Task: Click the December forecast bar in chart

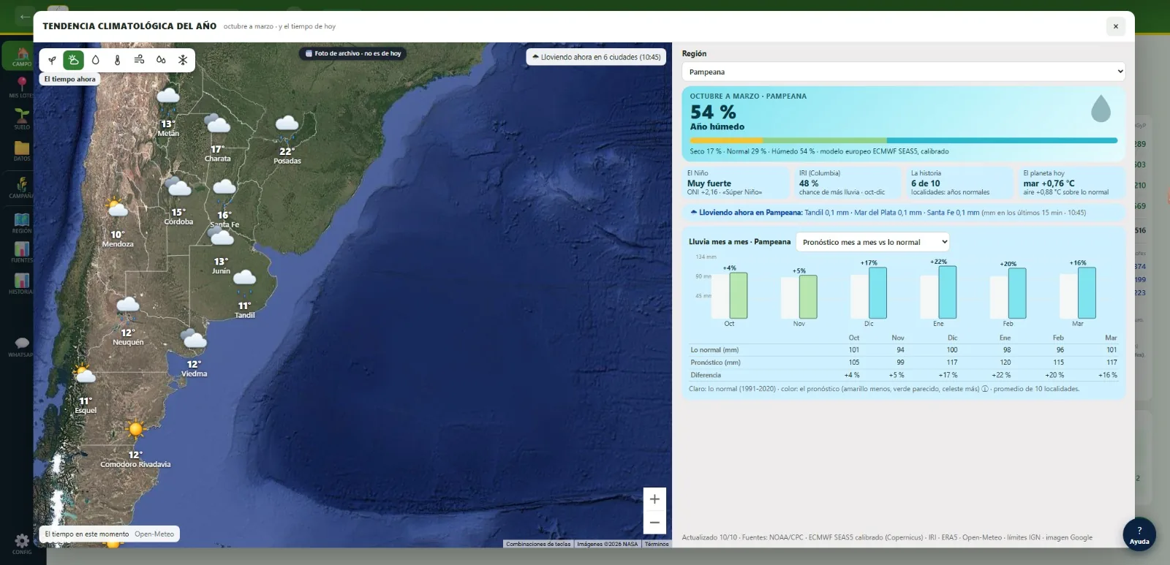Action: click(x=877, y=293)
